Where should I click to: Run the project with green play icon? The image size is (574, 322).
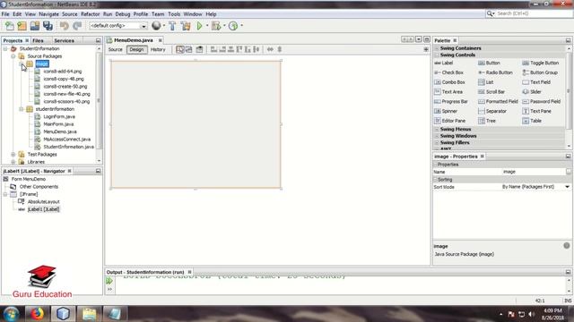199,26
